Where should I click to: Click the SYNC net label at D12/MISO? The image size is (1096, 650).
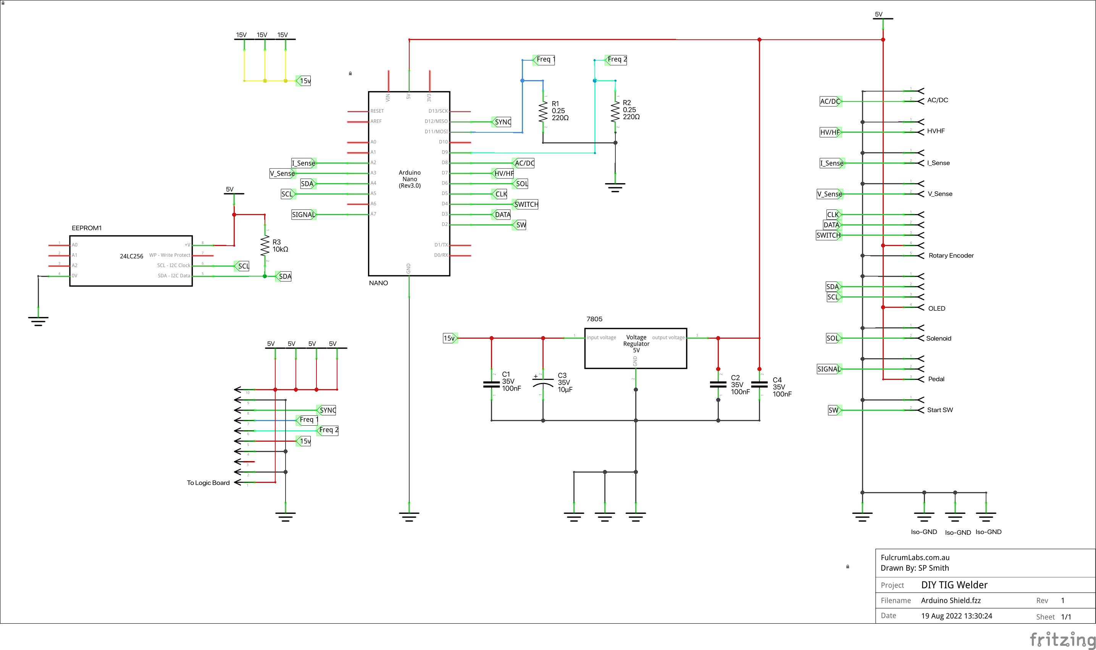click(x=501, y=122)
